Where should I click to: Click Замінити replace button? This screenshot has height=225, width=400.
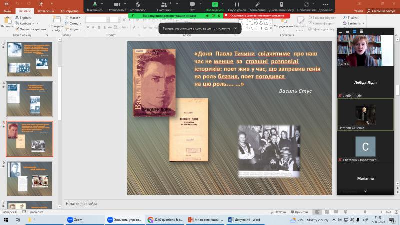pyautogui.click(x=352, y=23)
